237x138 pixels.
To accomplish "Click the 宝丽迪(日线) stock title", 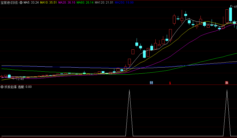I will click(x=9, y=3).
